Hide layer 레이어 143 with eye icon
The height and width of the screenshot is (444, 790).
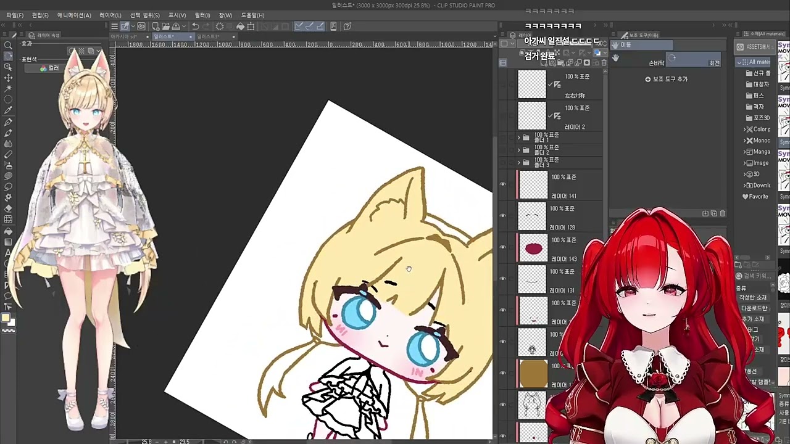502,247
